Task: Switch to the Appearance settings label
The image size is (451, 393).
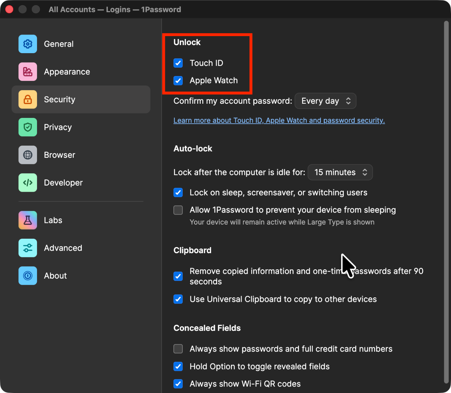Action: pyautogui.click(x=67, y=72)
